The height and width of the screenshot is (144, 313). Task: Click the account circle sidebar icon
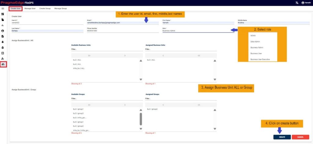3,31
